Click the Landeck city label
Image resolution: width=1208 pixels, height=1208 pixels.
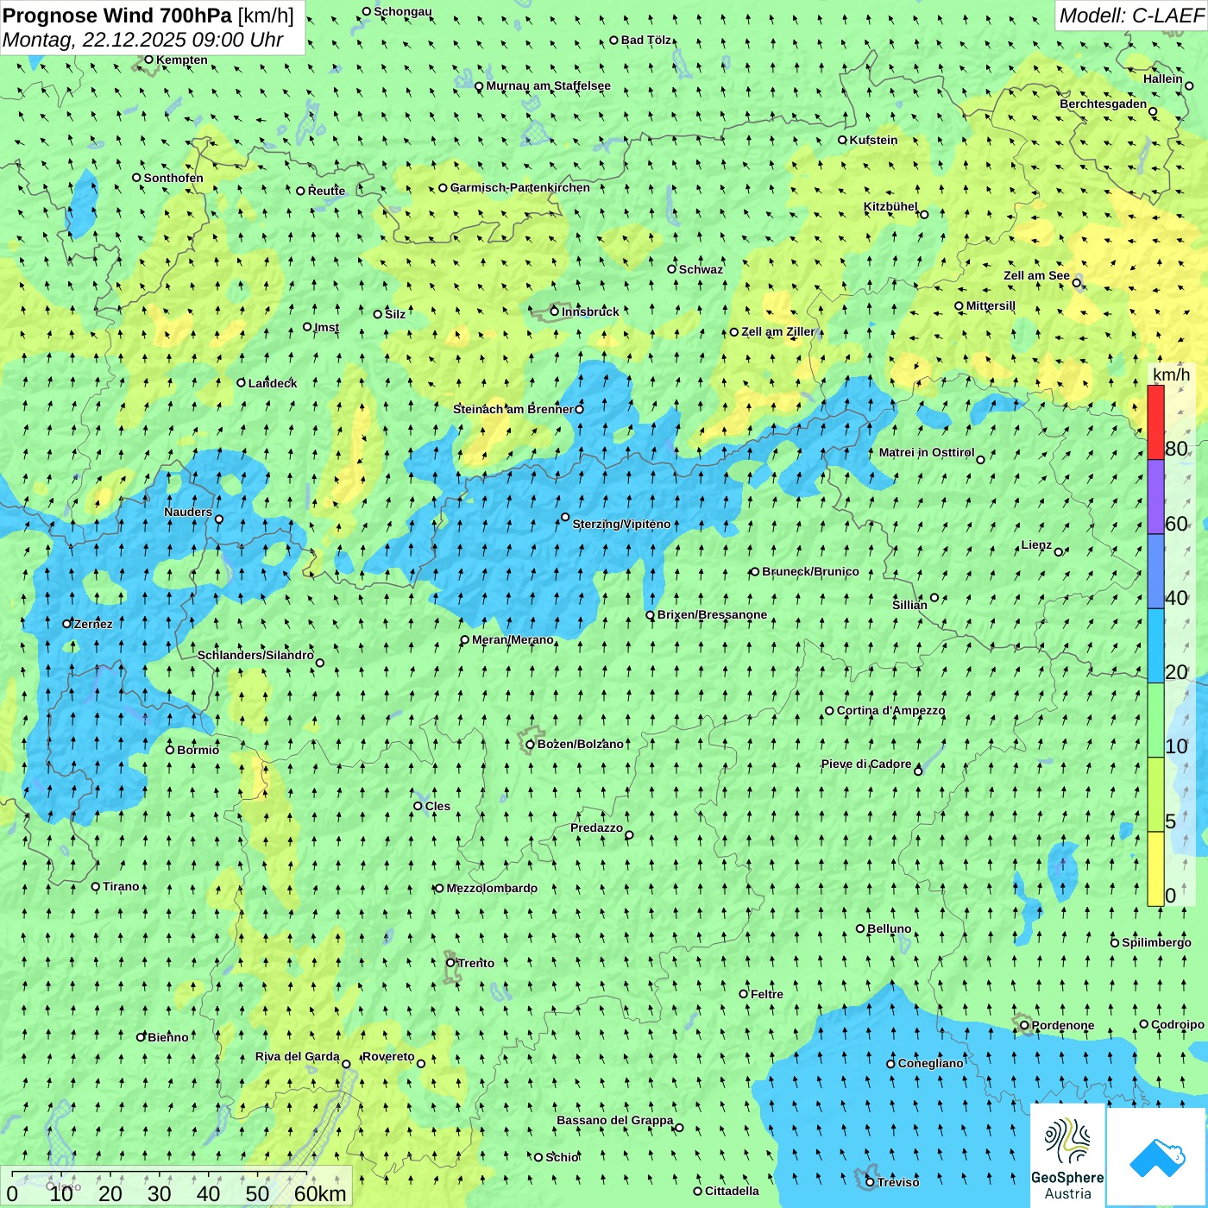[273, 383]
